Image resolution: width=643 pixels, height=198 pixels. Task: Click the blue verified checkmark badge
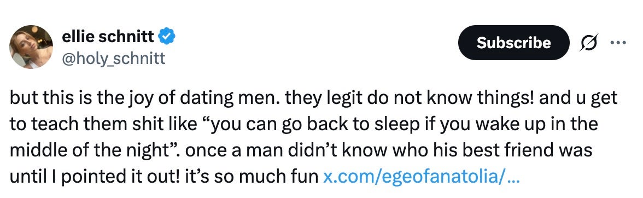coord(167,37)
